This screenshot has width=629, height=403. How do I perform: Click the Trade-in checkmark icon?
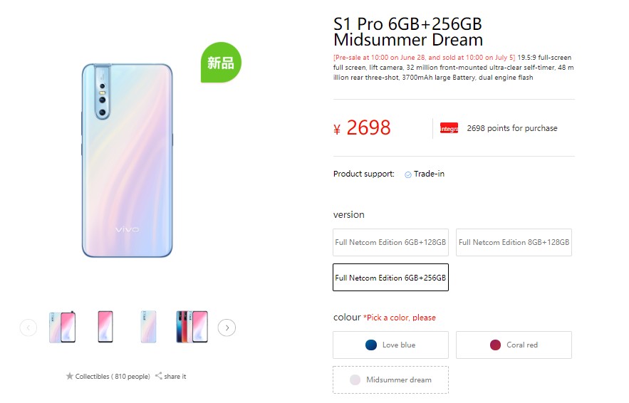[x=408, y=174]
